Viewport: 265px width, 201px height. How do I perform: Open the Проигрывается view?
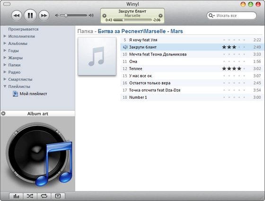coord(23,29)
